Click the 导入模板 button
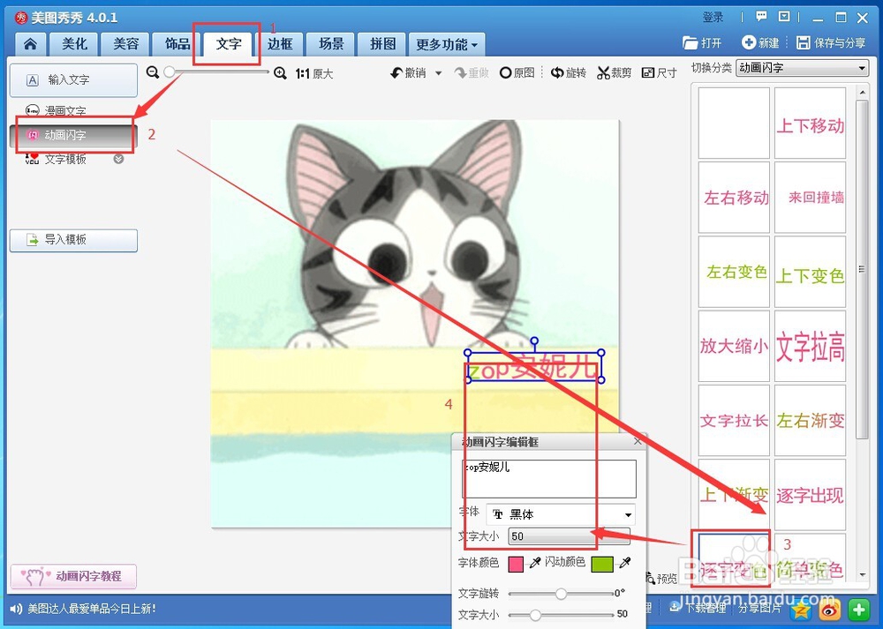This screenshot has height=629, width=883. [x=73, y=240]
